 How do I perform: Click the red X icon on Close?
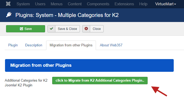click(x=86, y=29)
